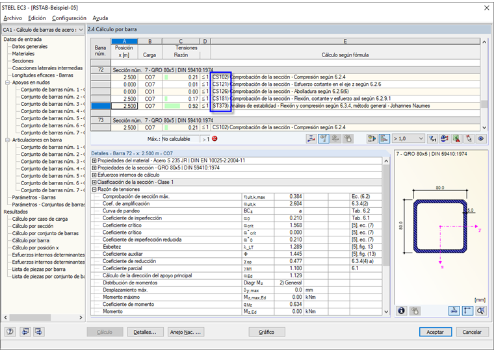This screenshot has width=494, height=352.
Task: Open help with question mark icon
Action: (10, 331)
